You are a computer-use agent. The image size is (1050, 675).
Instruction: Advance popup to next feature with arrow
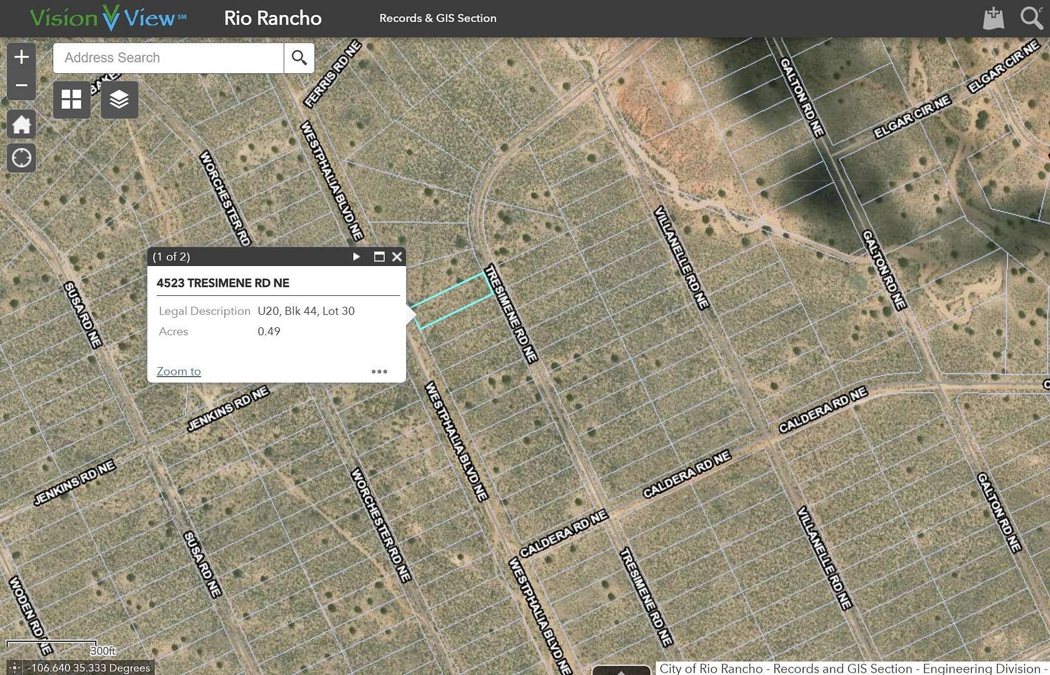pyautogui.click(x=356, y=256)
